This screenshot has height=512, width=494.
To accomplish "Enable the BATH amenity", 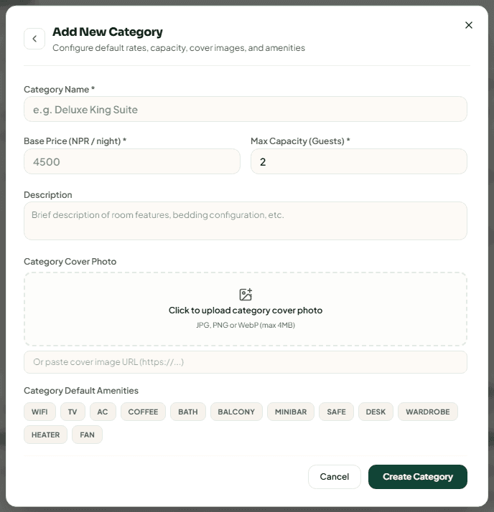I will (188, 412).
